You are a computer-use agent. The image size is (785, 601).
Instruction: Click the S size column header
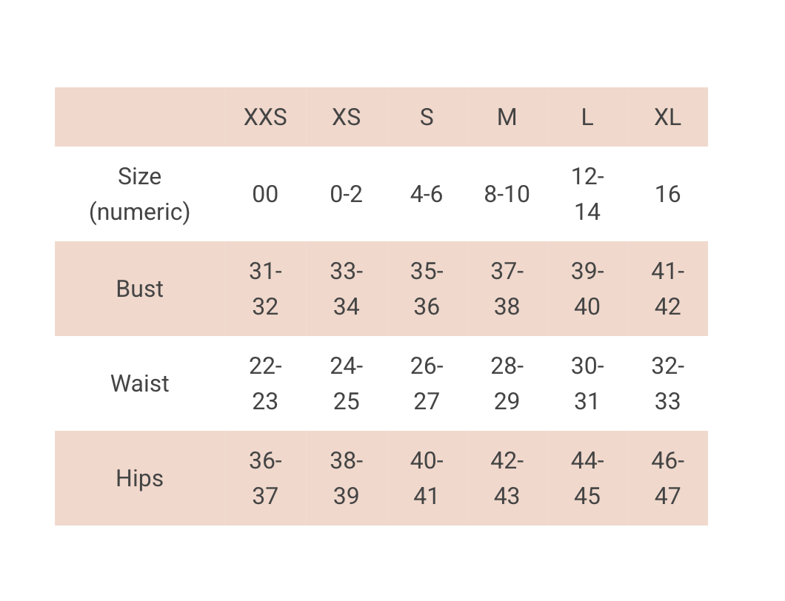coord(427,117)
